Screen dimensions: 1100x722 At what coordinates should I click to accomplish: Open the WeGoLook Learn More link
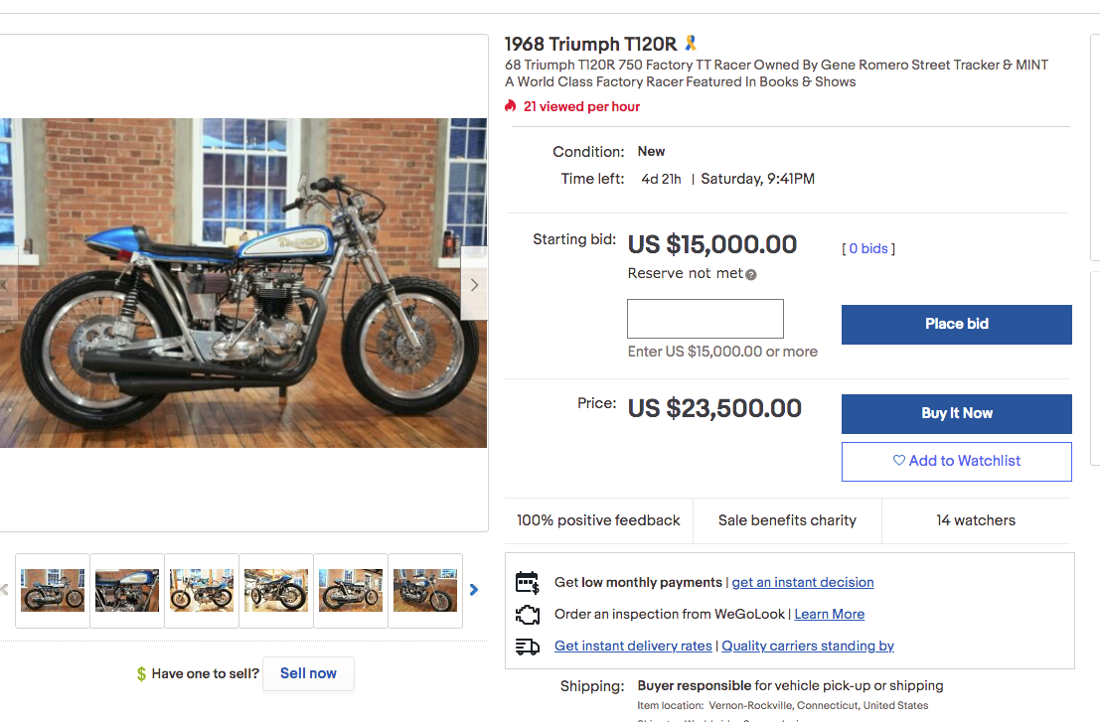point(830,614)
